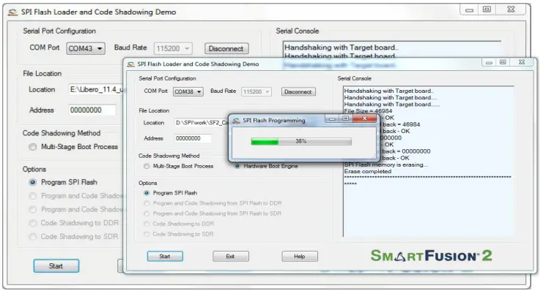Click Disconnect in the back window
The image size is (543, 291).
226,48
